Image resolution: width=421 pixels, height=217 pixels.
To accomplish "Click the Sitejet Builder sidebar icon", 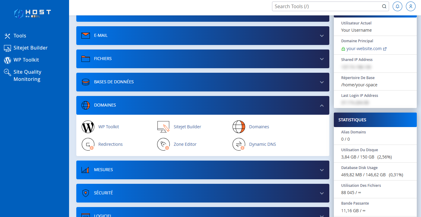I will pos(7,48).
